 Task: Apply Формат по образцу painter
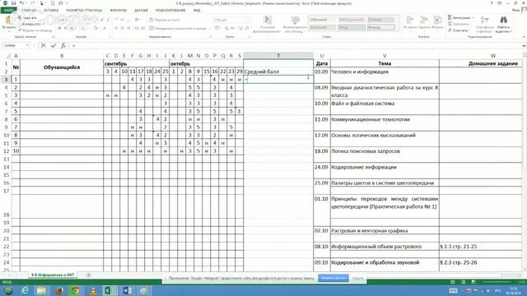point(35,30)
